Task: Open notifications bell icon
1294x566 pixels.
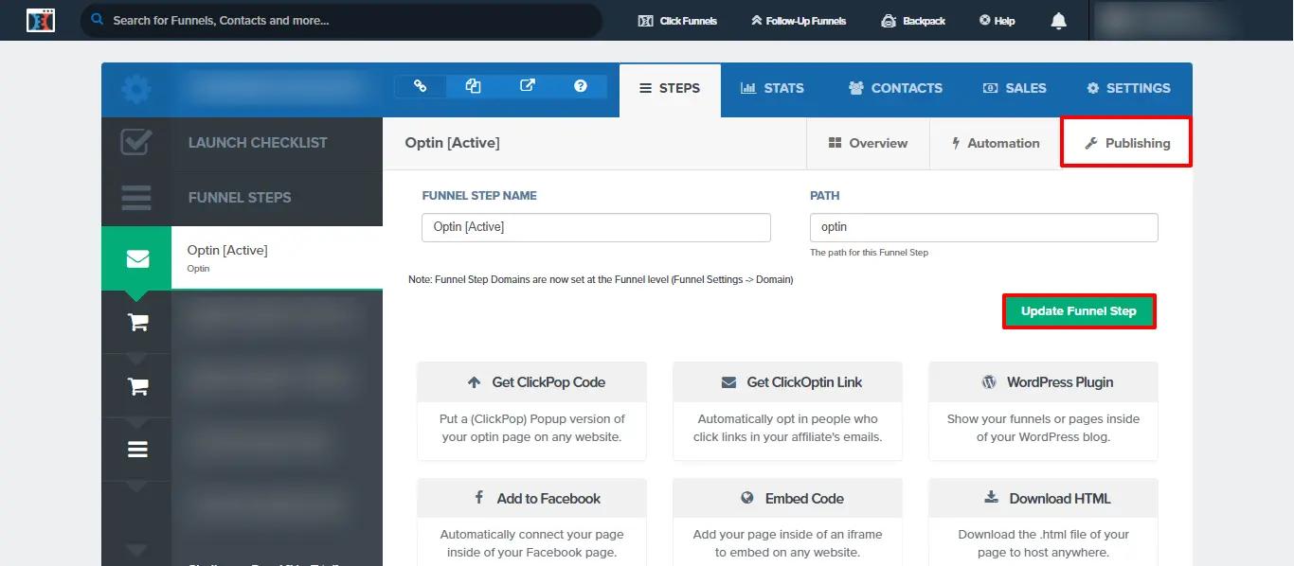Action: click(x=1059, y=21)
